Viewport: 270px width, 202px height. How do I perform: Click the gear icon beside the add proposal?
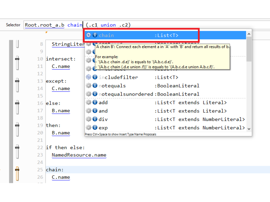pyautogui.click(x=88, y=102)
